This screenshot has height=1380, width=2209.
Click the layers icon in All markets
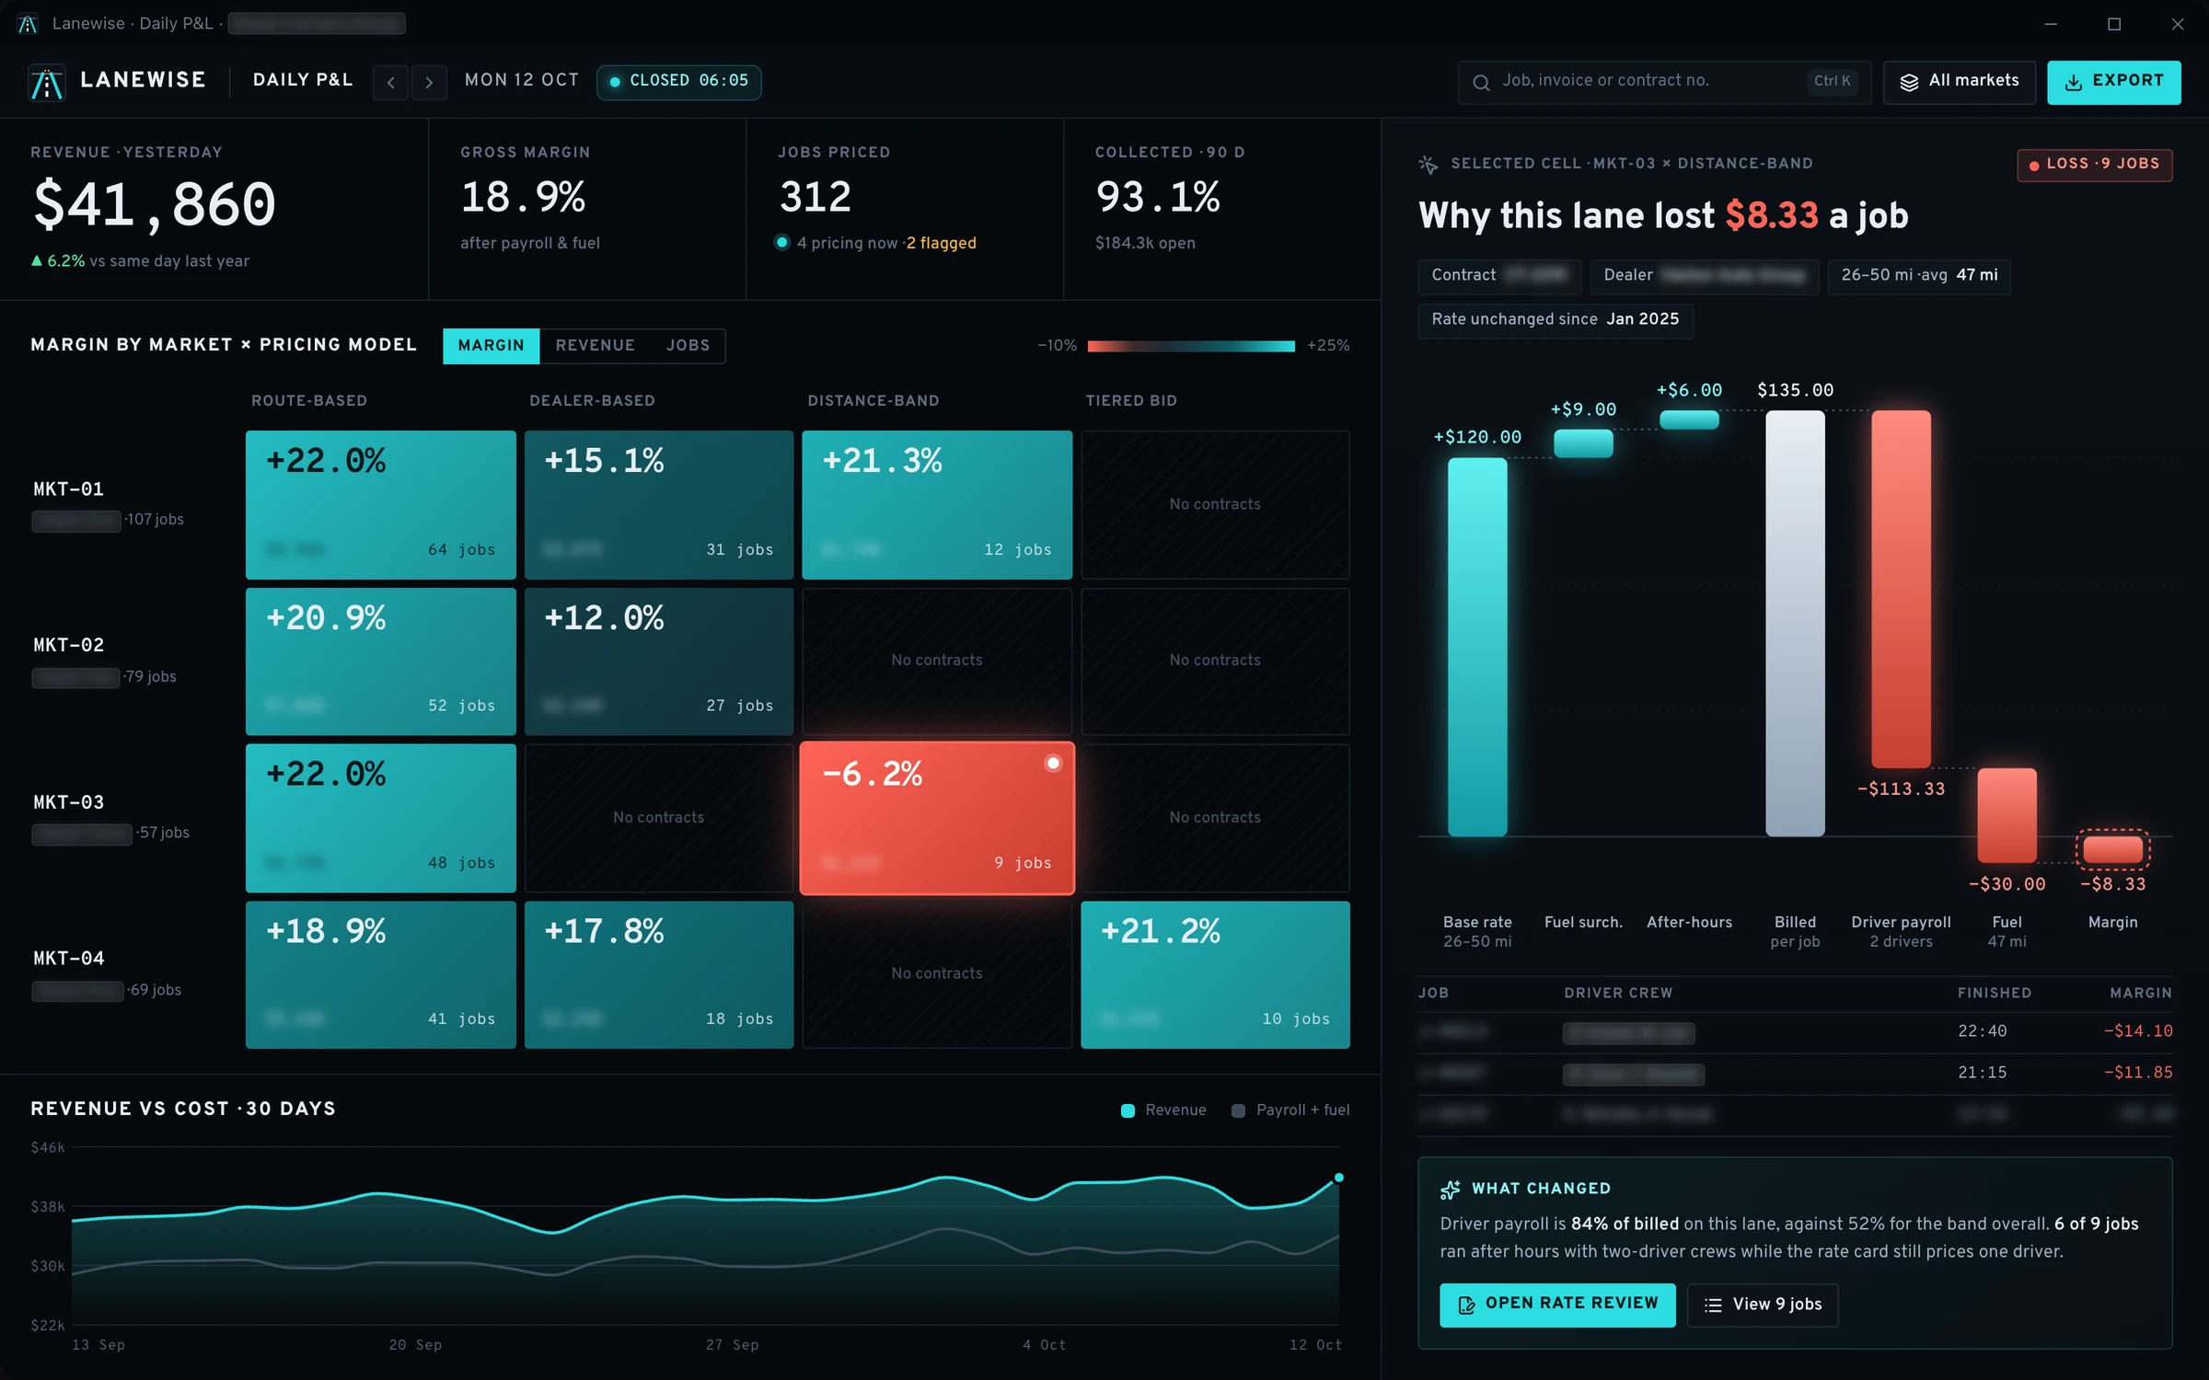point(1910,82)
